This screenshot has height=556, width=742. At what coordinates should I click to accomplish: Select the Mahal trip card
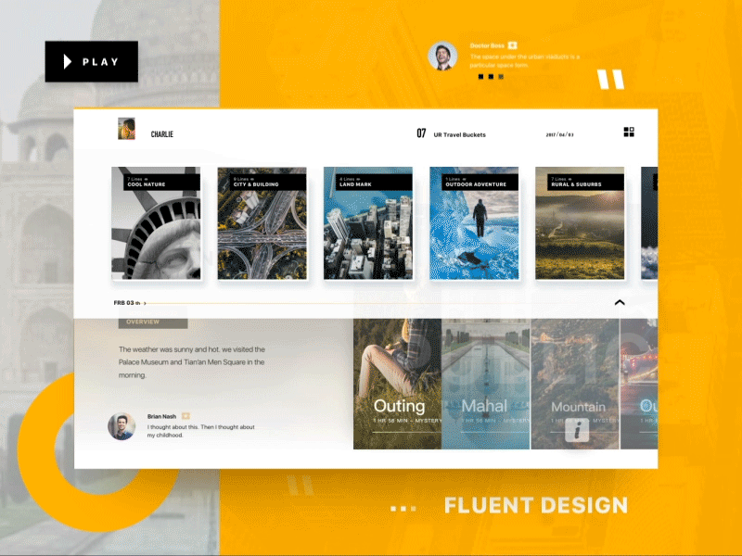485,384
